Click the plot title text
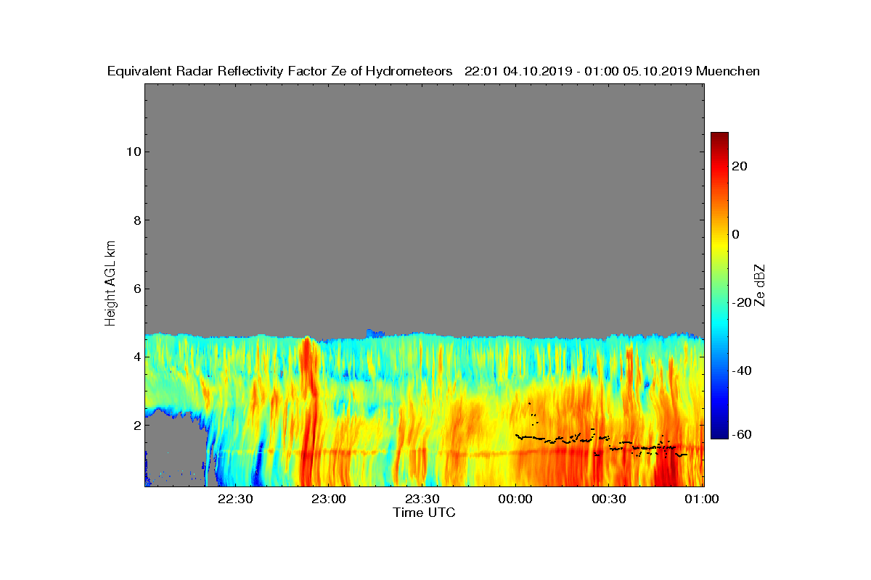871x580 pixels. click(x=433, y=71)
